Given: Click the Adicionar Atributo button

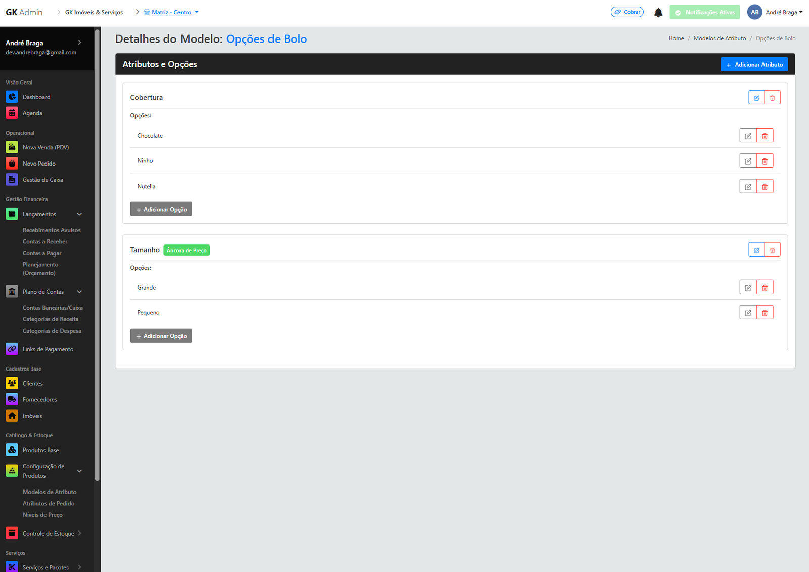Looking at the screenshot, I should [754, 64].
